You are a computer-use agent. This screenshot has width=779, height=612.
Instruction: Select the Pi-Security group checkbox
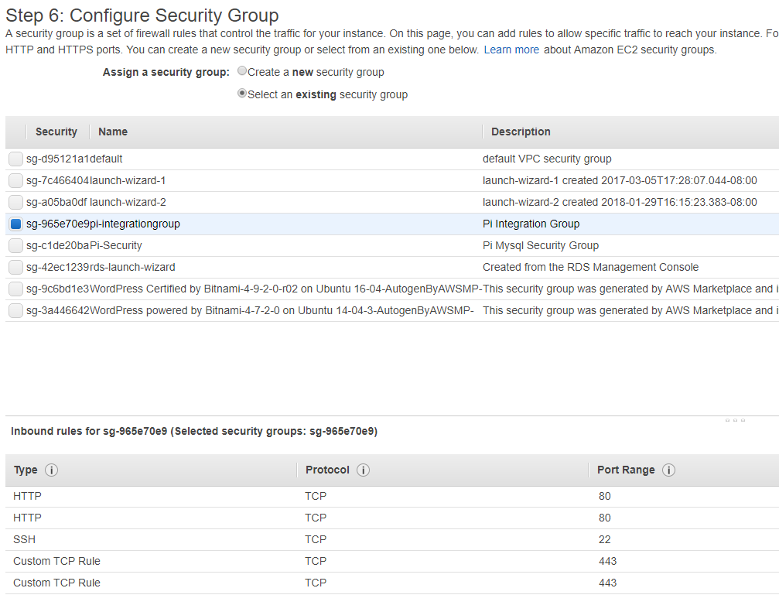[x=16, y=245]
